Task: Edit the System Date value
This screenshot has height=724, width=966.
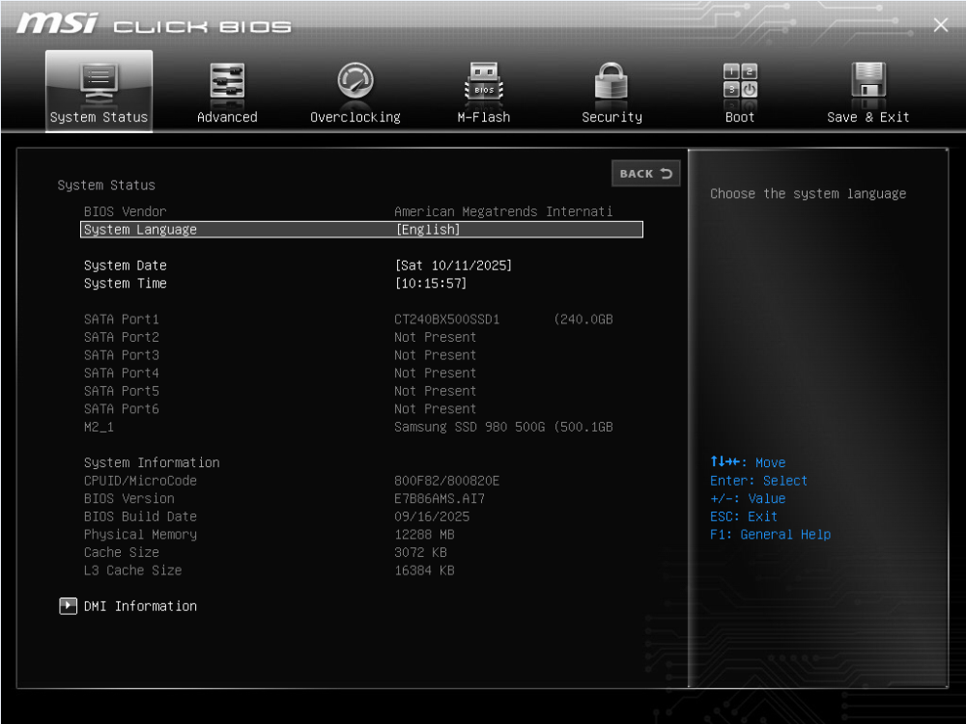Action: (453, 265)
